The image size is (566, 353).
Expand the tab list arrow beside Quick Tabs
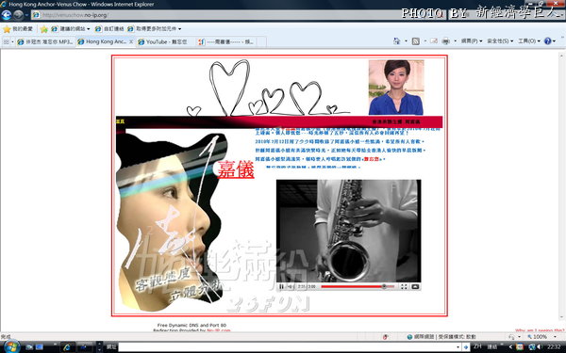(x=12, y=42)
